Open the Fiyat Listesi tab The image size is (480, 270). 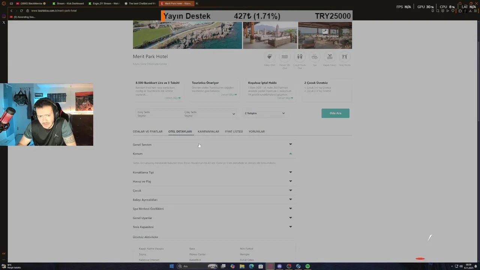pyautogui.click(x=234, y=132)
